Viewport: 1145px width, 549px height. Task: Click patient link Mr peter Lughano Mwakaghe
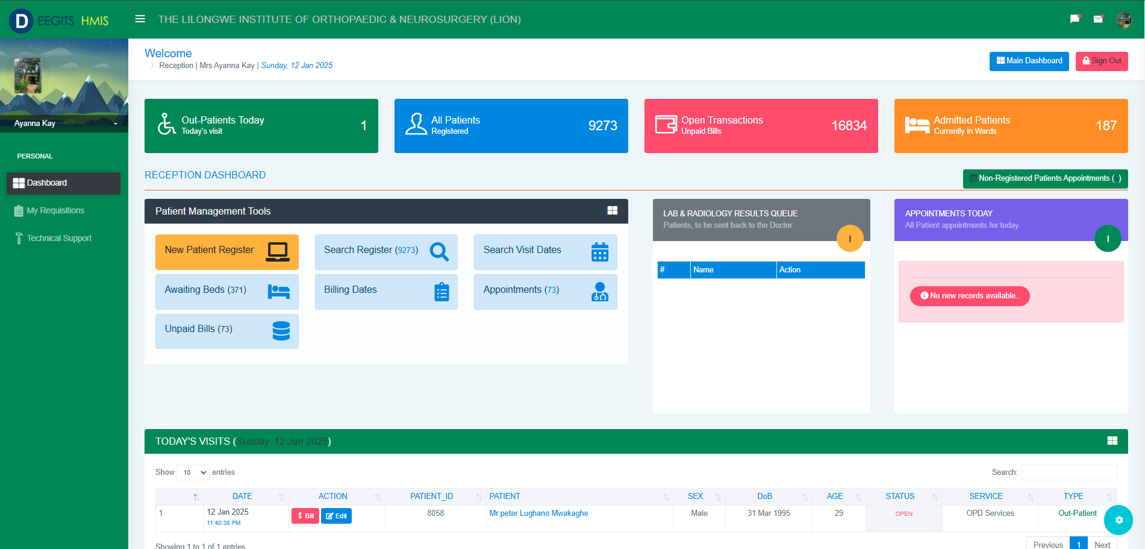coord(538,513)
